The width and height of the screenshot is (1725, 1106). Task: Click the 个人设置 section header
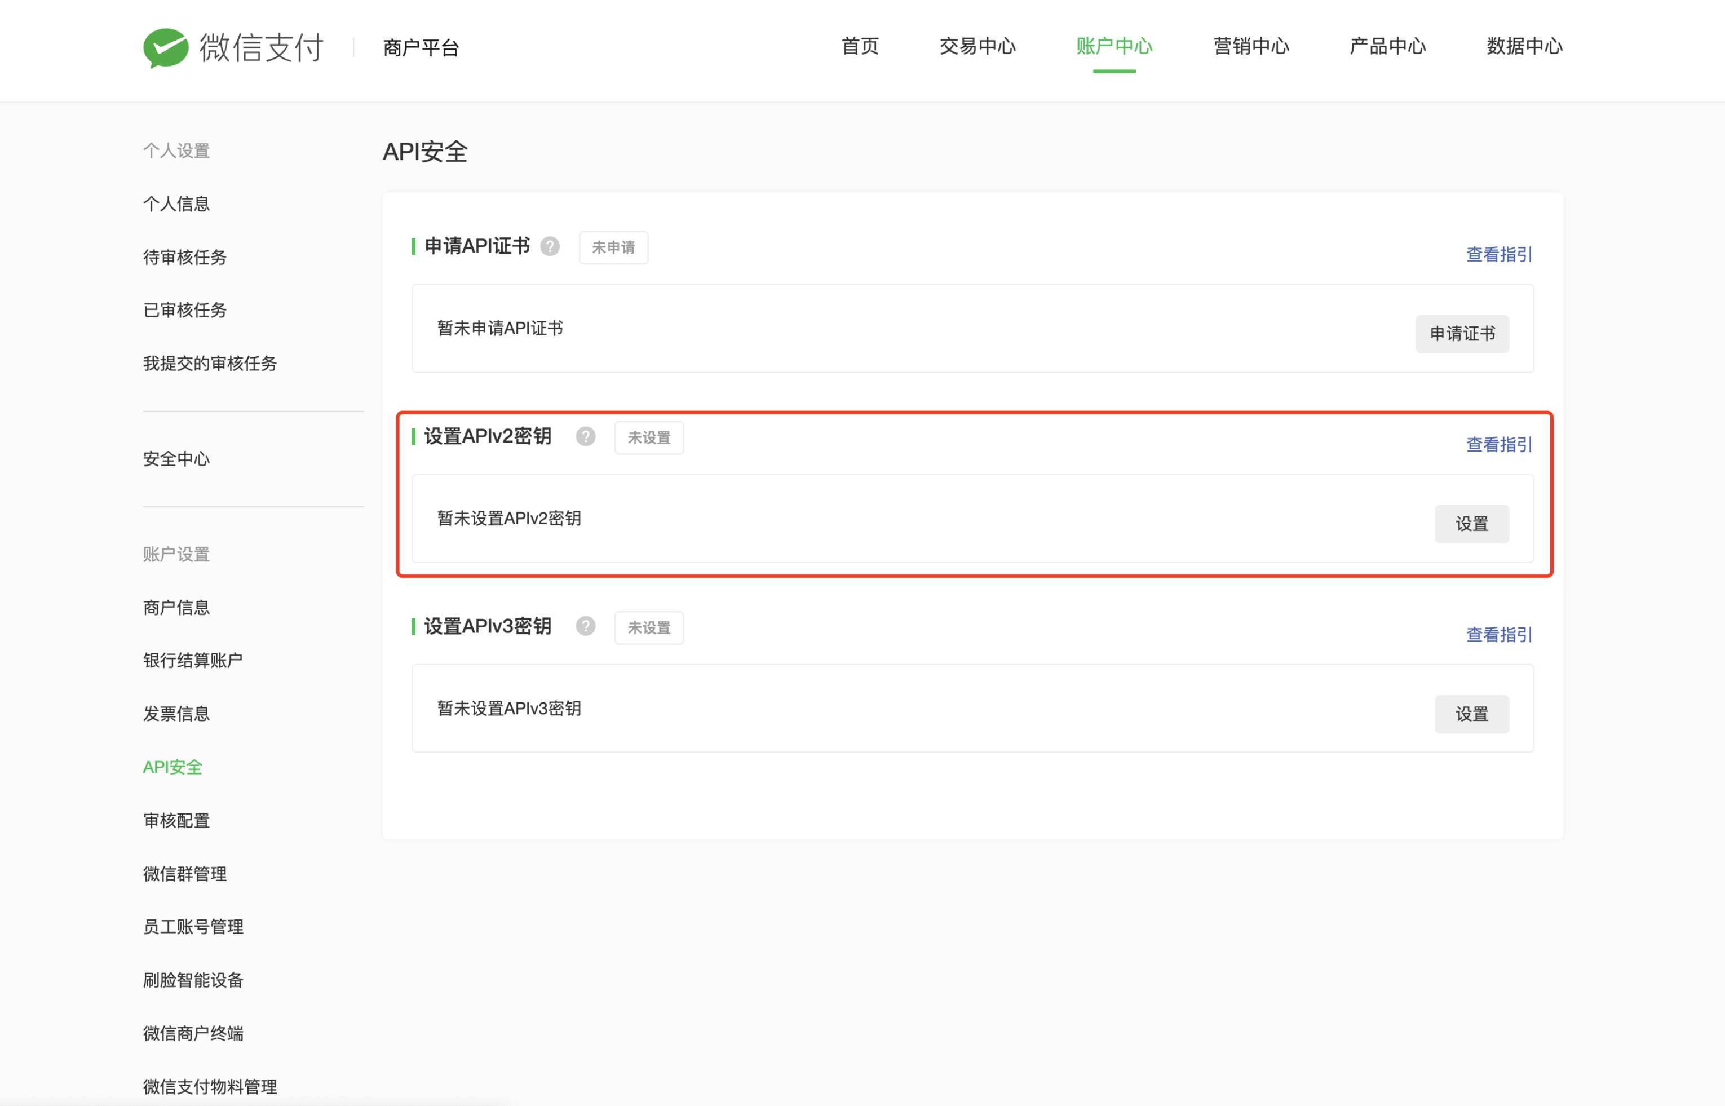point(176,151)
